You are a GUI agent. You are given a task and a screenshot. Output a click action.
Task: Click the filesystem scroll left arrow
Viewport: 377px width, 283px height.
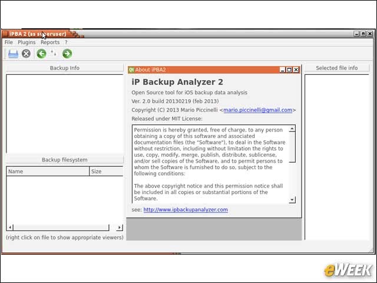[x=10, y=228]
